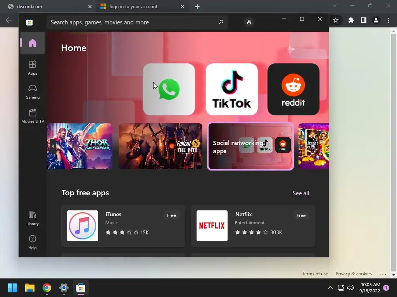Open the Apps section in sidebar
Image resolution: width=397 pixels, height=297 pixels.
33,68
